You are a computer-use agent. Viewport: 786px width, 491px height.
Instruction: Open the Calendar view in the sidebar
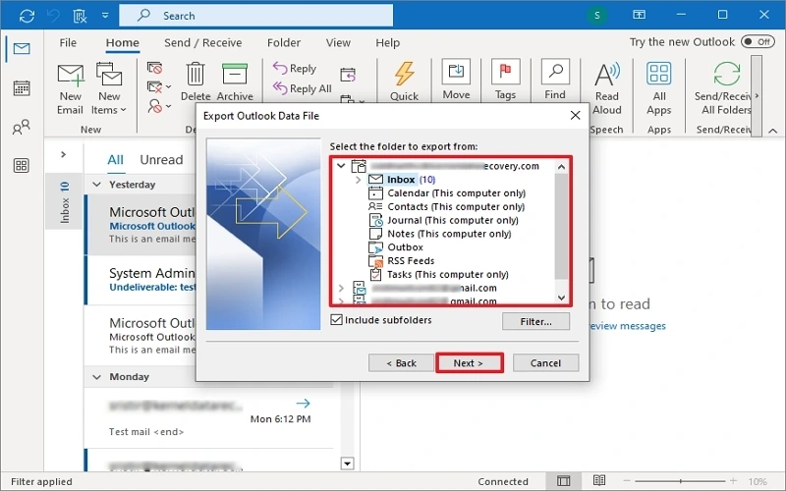coord(22,88)
